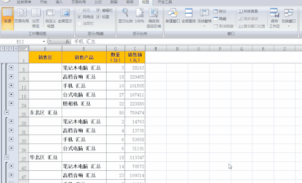Viewport: 302px width, 183px height.
Task: Expand the outline group at row 36
Action: click(x=11, y=148)
